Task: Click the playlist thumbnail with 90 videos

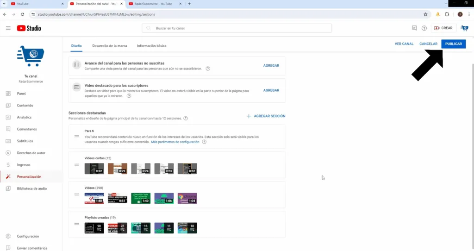Action: pyautogui.click(x=94, y=228)
